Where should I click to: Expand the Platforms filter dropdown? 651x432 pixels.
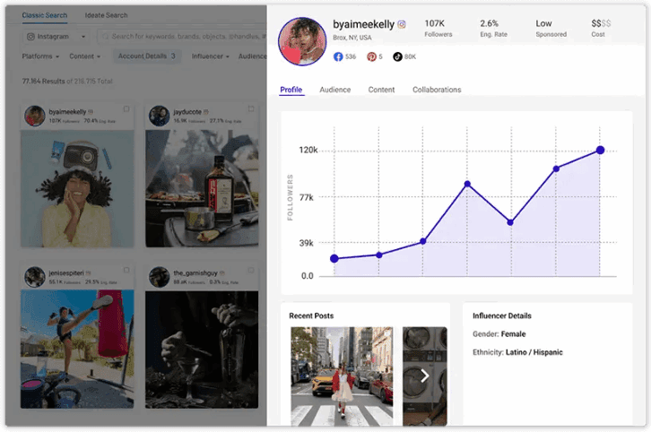tap(40, 56)
